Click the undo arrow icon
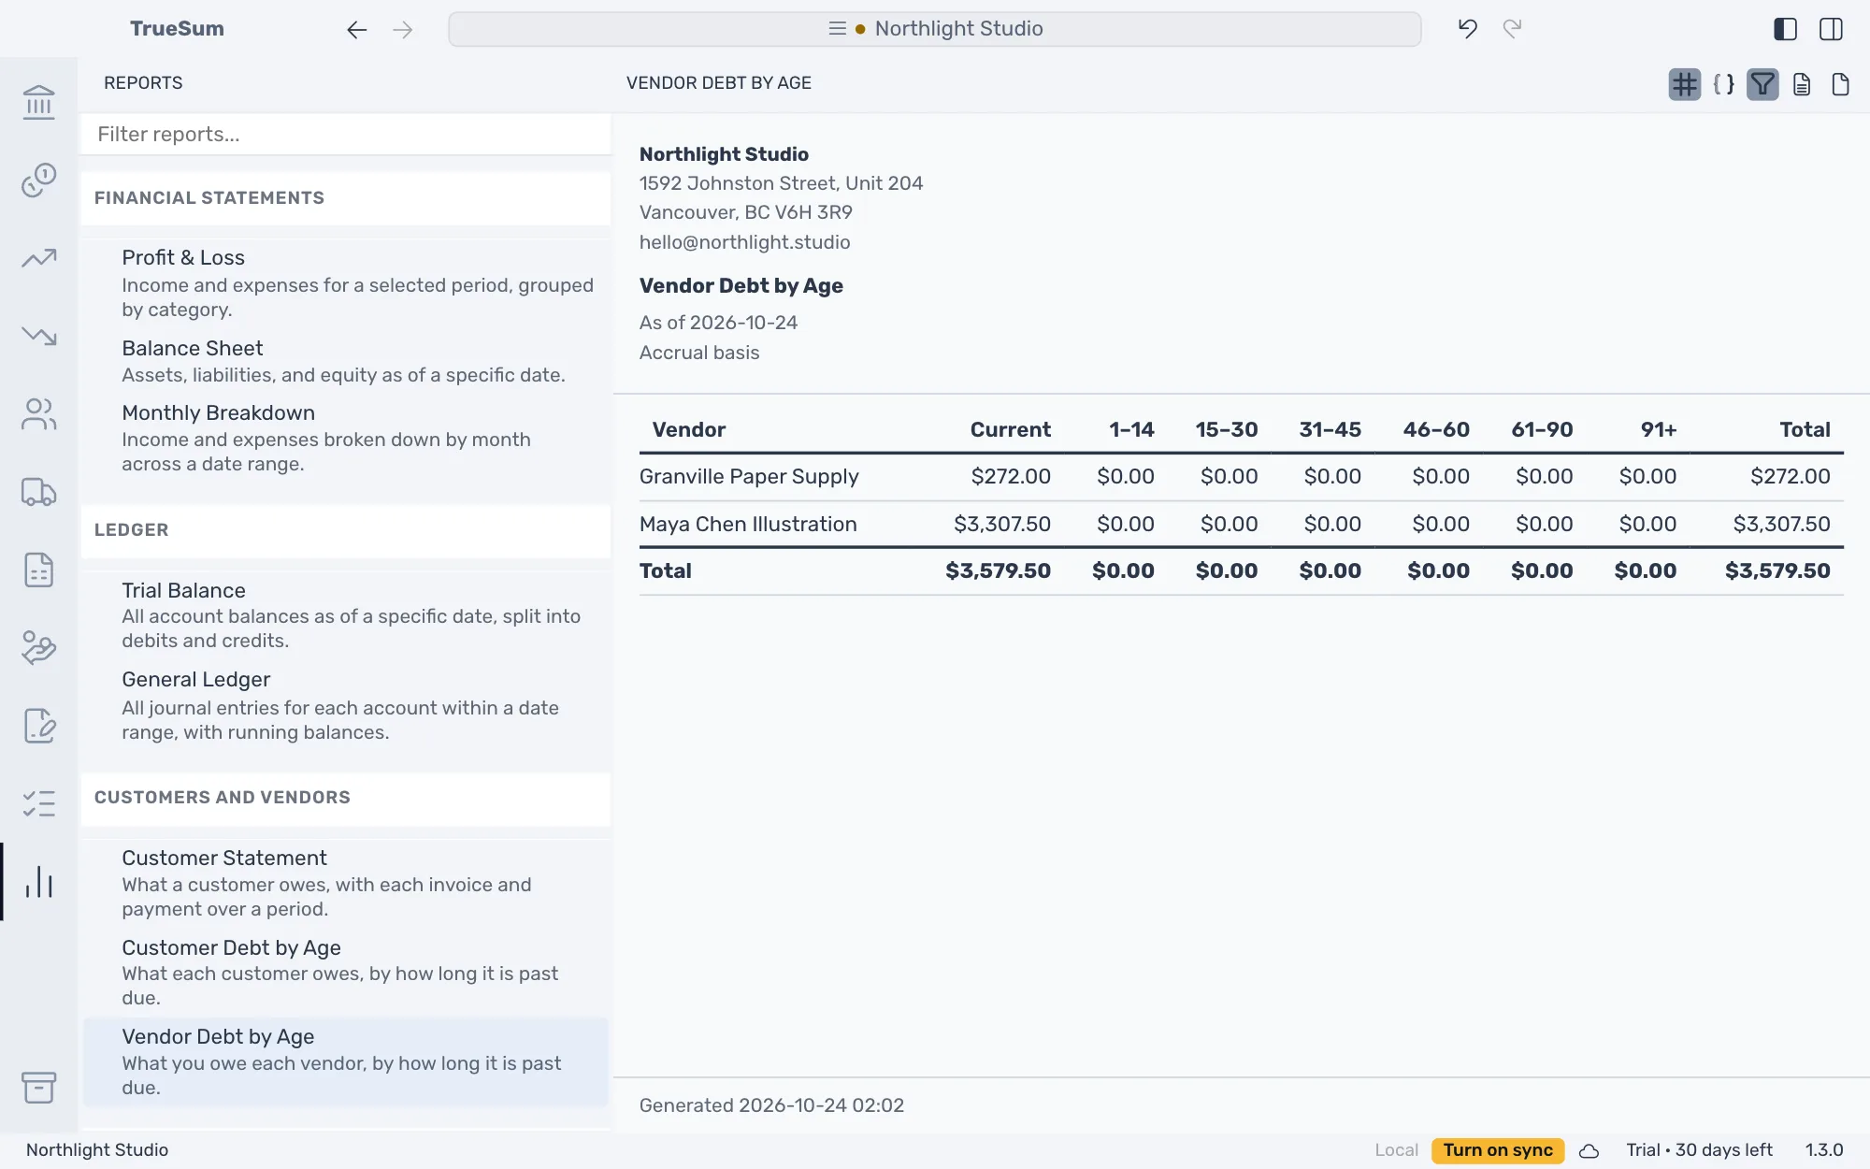Viewport: 1870px width, 1169px height. click(x=1468, y=29)
